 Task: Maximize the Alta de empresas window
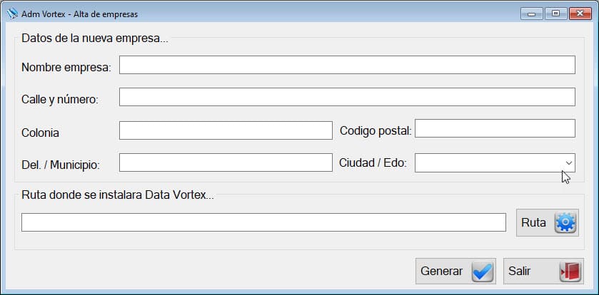tap(556, 14)
